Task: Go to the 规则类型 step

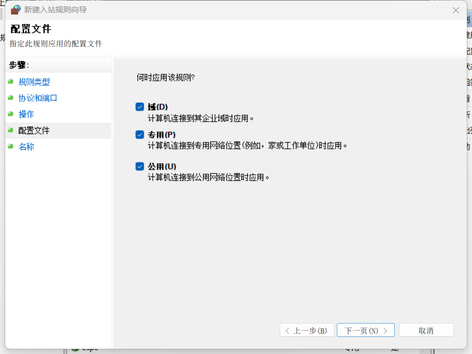Action: click(34, 82)
